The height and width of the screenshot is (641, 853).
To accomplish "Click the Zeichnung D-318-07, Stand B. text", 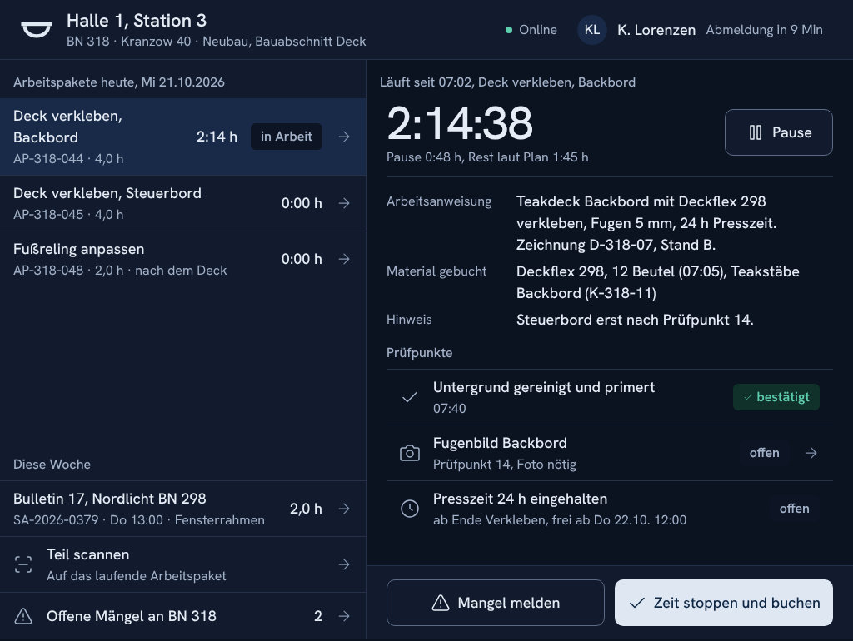I will tap(616, 246).
